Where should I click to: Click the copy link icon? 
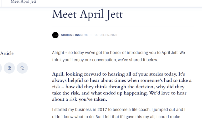coord(22,68)
